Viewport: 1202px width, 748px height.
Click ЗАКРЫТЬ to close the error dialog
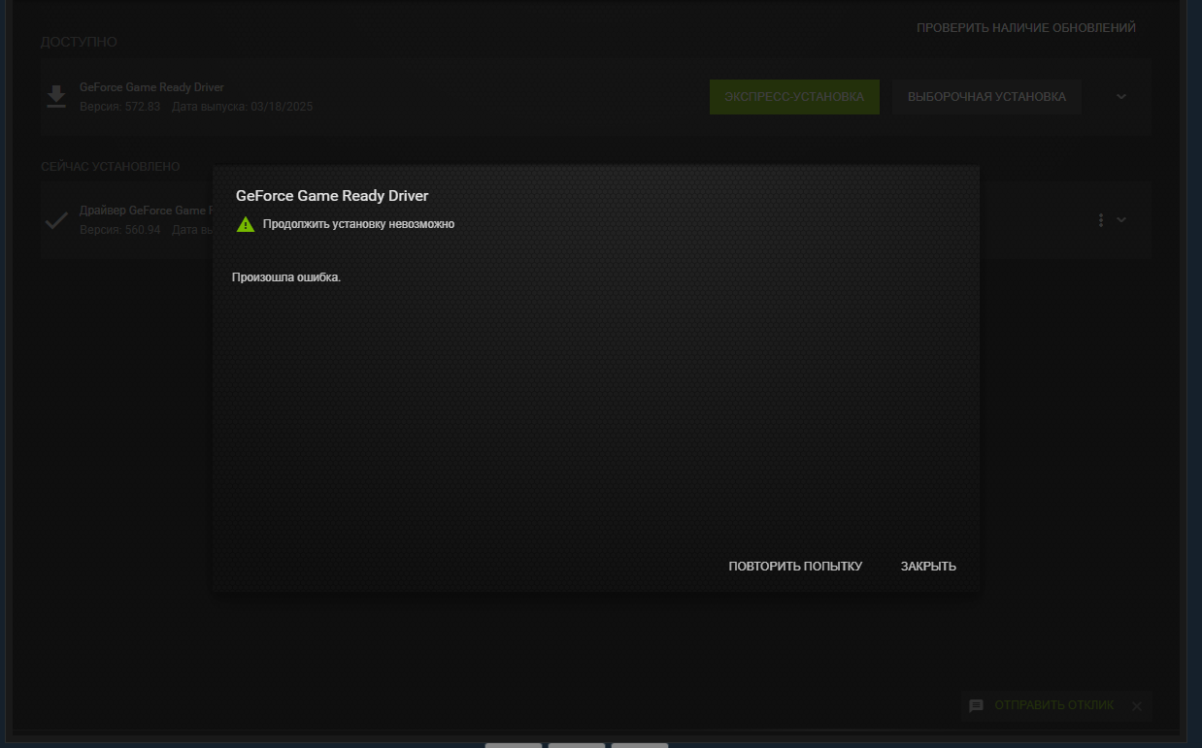928,567
